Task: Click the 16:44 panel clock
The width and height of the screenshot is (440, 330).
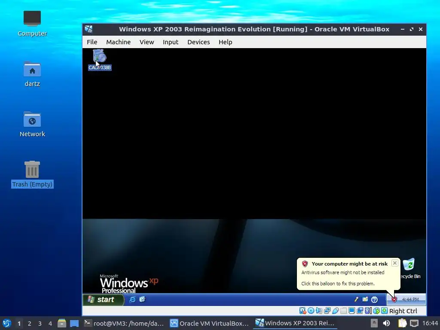Action: [x=430, y=323]
